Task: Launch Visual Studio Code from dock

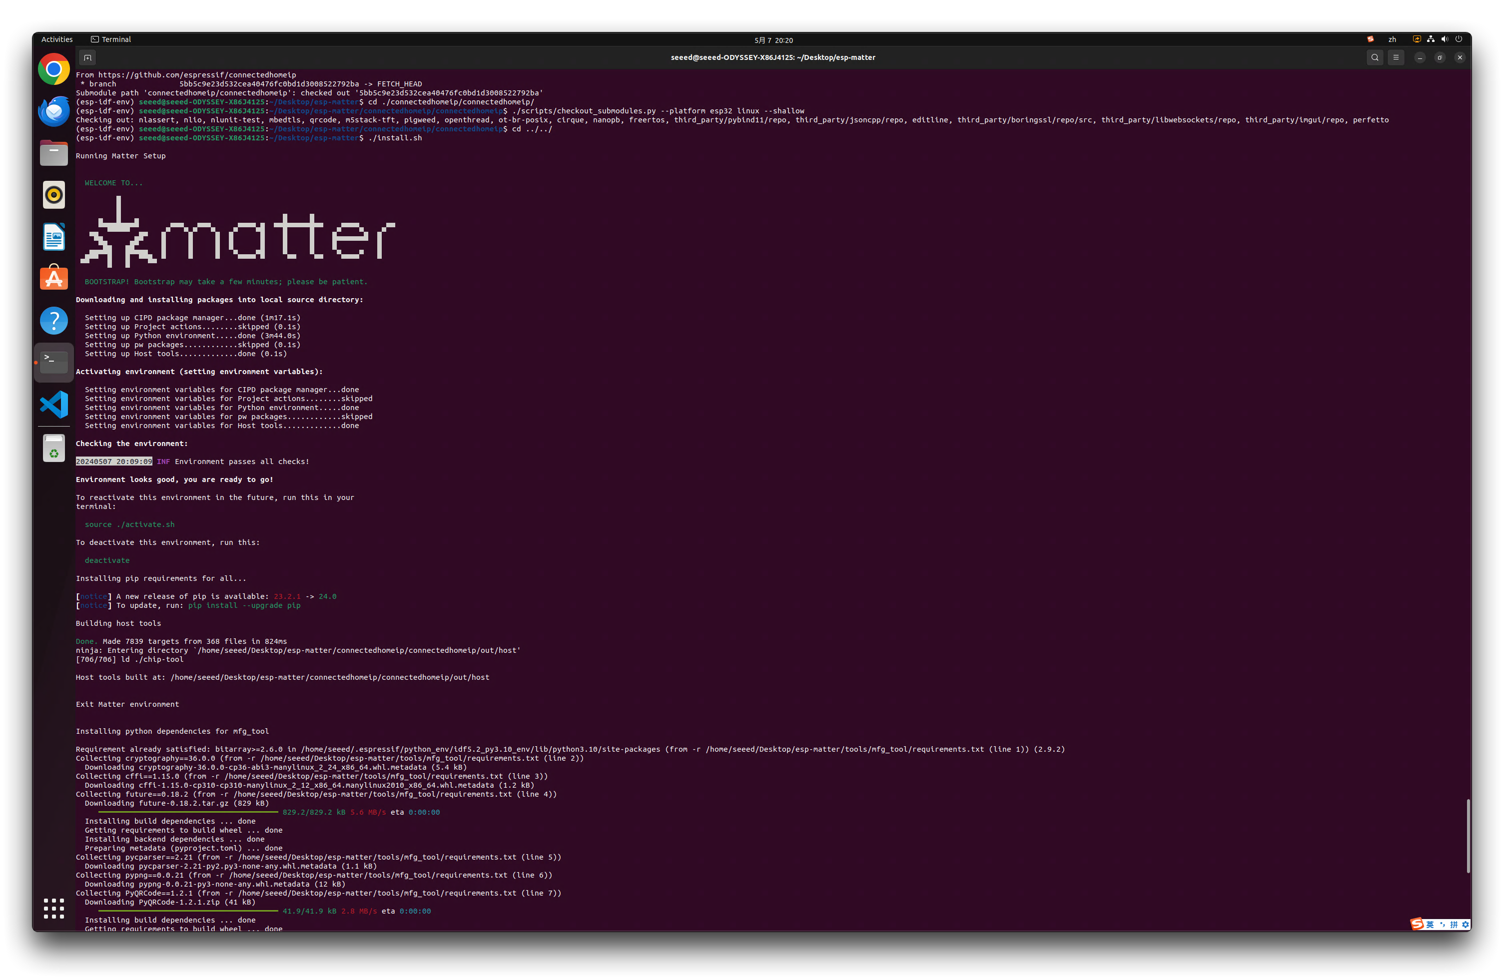Action: coord(54,405)
